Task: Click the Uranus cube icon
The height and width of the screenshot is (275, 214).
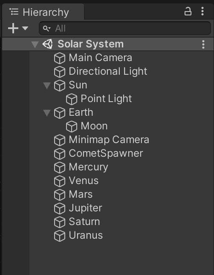Action: pos(60,236)
